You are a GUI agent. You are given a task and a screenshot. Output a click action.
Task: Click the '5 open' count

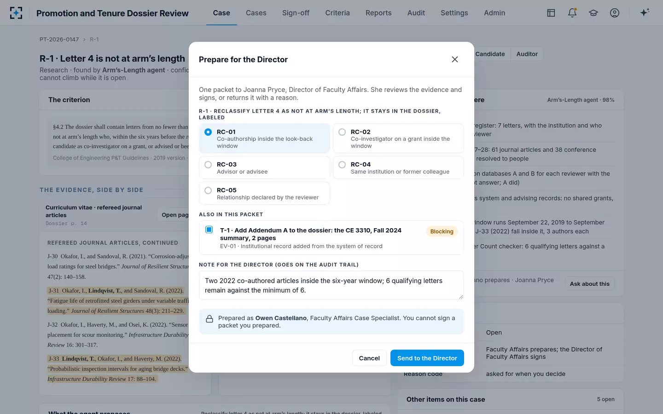pyautogui.click(x=606, y=399)
